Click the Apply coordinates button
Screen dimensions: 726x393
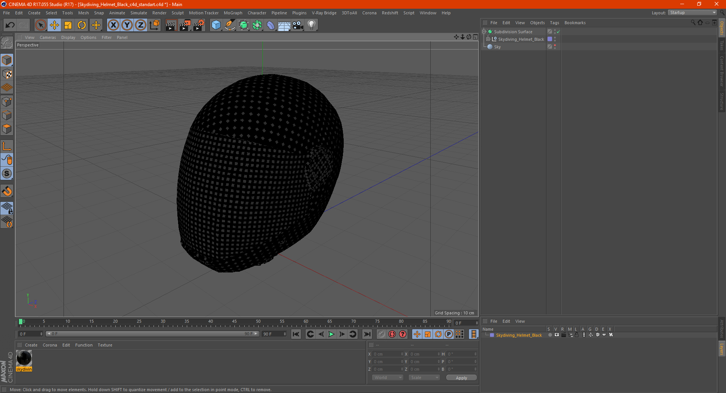pos(461,378)
